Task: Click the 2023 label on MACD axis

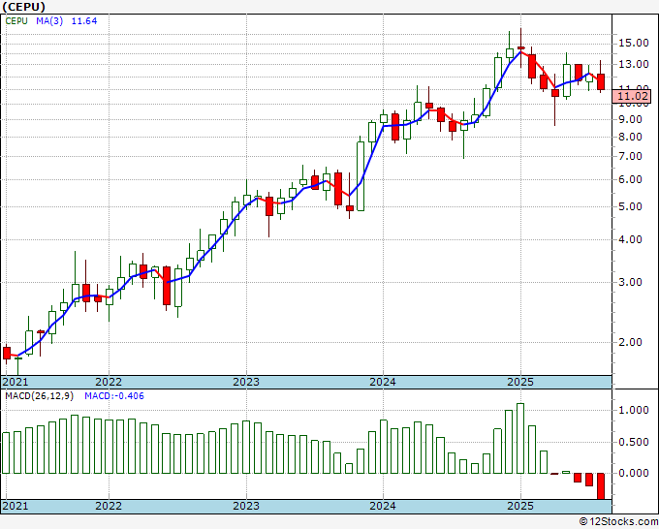Action: [246, 506]
